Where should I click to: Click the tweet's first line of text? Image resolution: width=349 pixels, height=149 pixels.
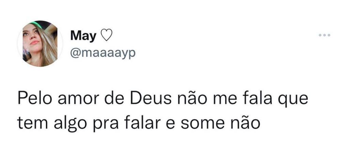[x=163, y=100]
